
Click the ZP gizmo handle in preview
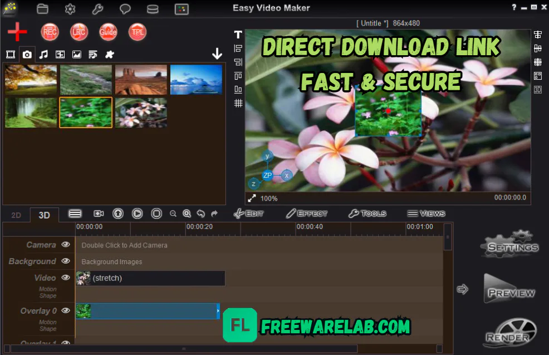[x=267, y=175]
